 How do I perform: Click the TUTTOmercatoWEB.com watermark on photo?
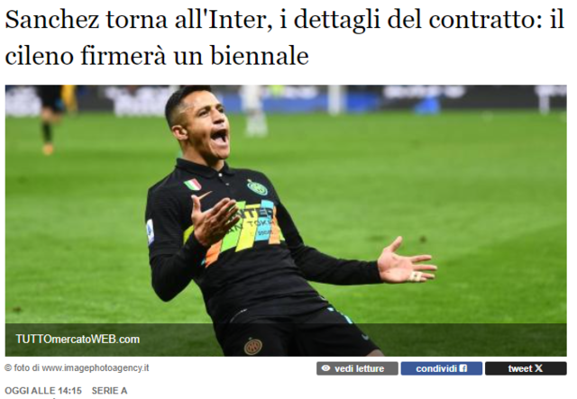tap(78, 339)
